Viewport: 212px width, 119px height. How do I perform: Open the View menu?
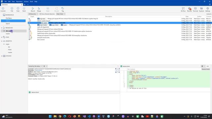(13, 1)
